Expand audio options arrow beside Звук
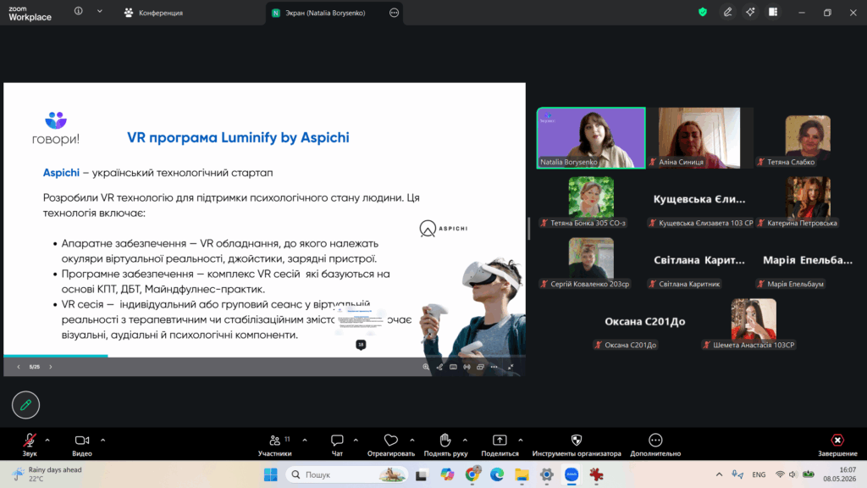The width and height of the screenshot is (867, 488). click(47, 441)
